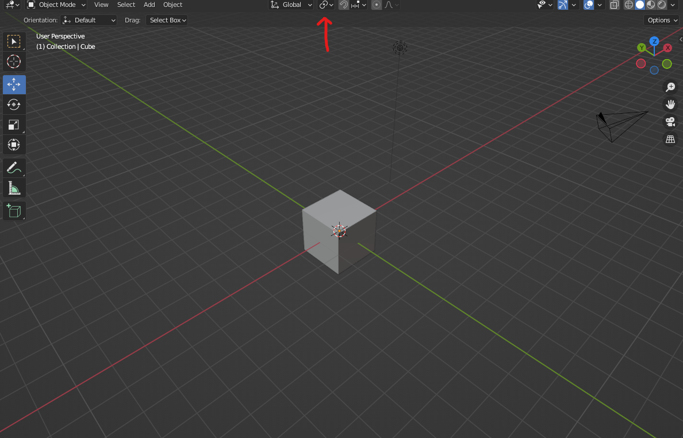Click the "User Perspective" label

[x=60, y=36]
